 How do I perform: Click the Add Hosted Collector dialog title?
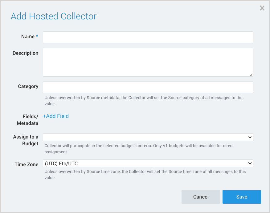pos(53,16)
